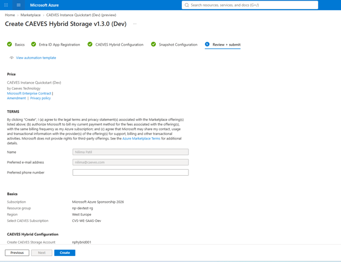Click the green check icon beside Basics

[x=9, y=44]
